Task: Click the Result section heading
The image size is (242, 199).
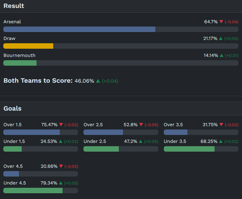Action: point(14,6)
